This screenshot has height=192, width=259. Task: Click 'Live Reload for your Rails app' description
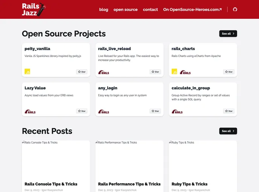click(128, 58)
